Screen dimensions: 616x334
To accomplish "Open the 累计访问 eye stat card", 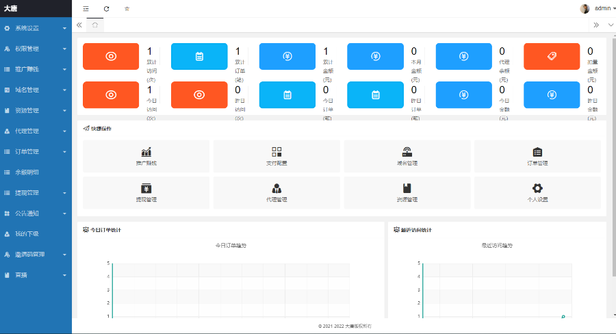I will click(x=111, y=56).
